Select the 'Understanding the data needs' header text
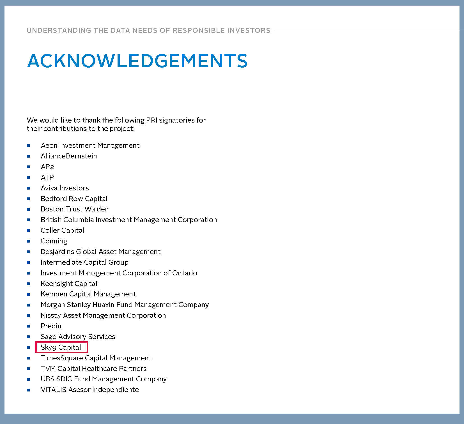The width and height of the screenshot is (464, 424). tap(148, 30)
